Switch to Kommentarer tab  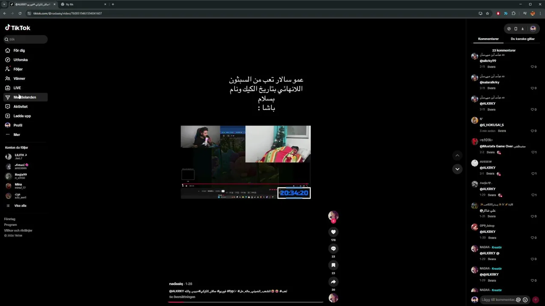pyautogui.click(x=488, y=39)
